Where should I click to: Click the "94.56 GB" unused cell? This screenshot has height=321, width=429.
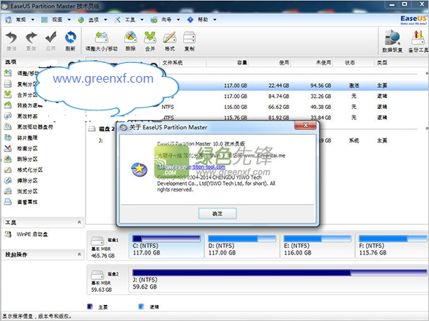coord(321,86)
